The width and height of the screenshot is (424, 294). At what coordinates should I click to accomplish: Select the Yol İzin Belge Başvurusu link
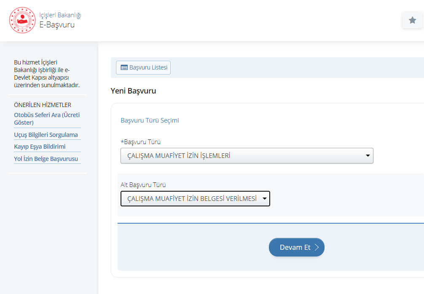[x=46, y=159]
